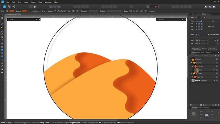Switch to the History tab
Screen dimensions: 220x124
click(x=200, y=108)
